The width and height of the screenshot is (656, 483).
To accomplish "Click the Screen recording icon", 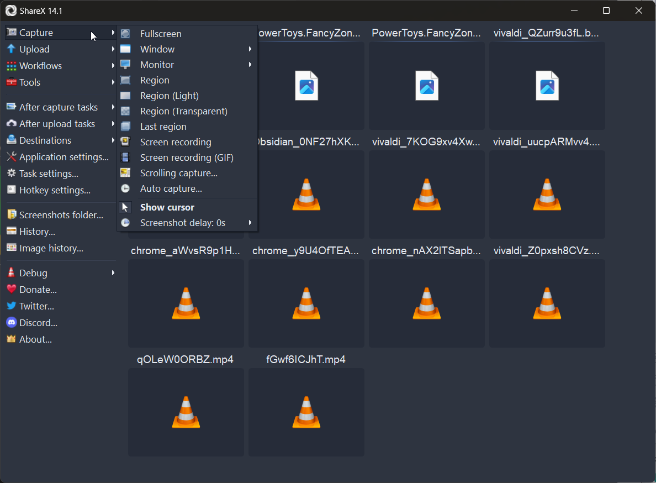I will tap(125, 142).
